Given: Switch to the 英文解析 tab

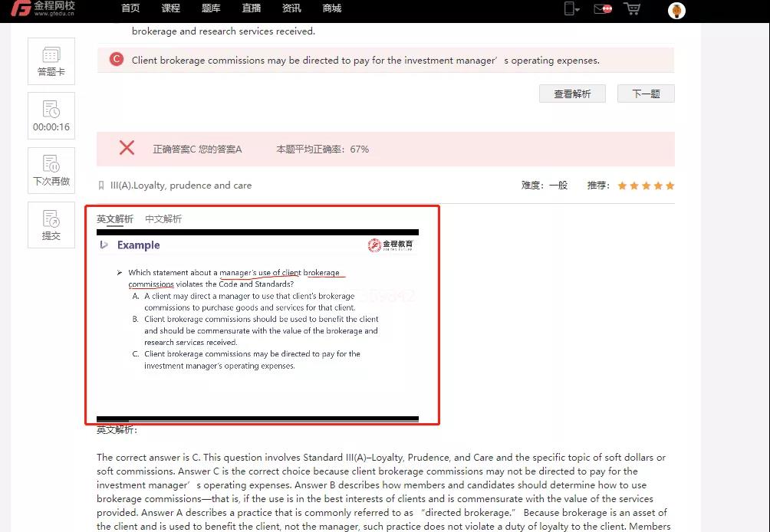Looking at the screenshot, I should [115, 218].
